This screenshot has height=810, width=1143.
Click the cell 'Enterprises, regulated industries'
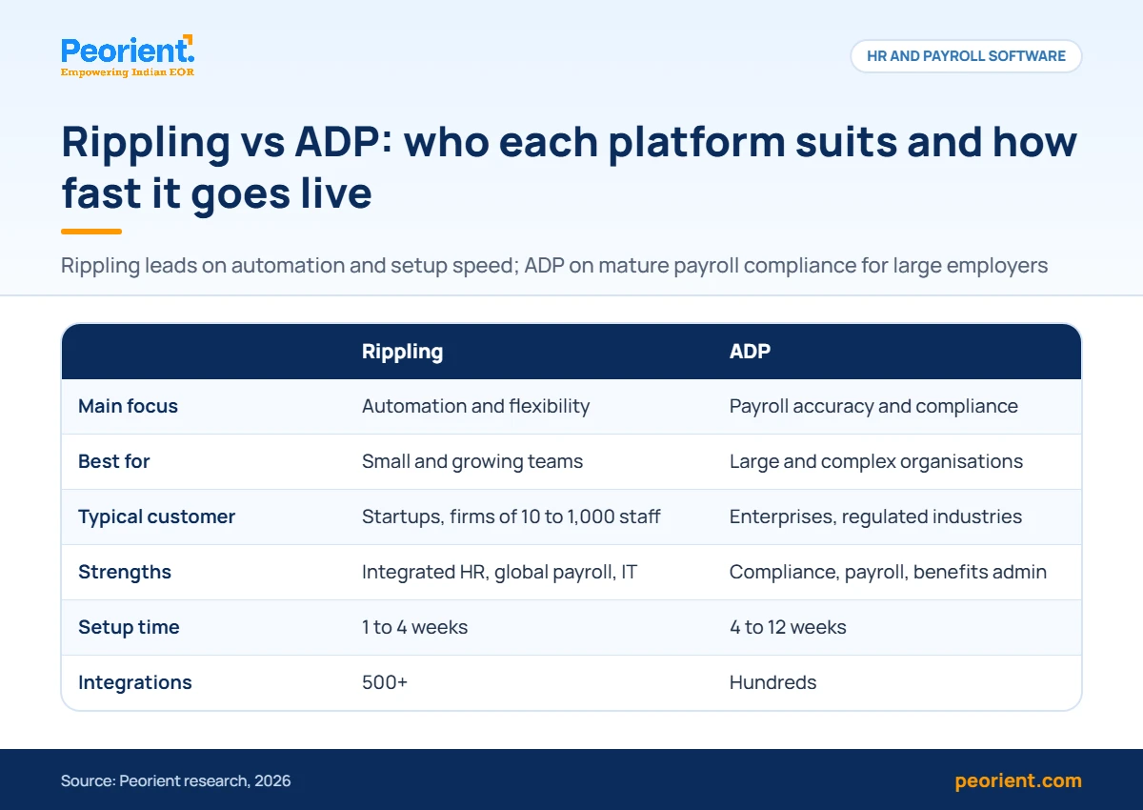(x=875, y=516)
